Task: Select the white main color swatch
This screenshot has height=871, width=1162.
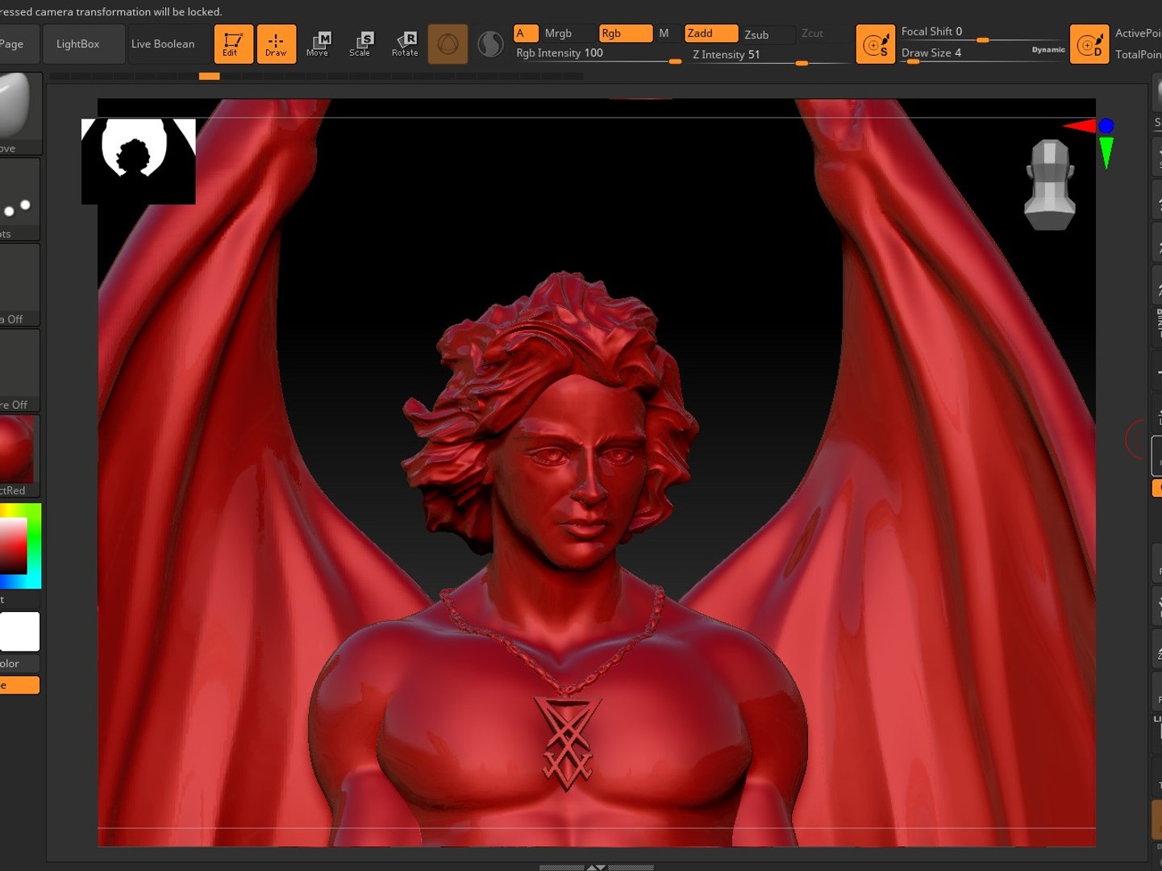Action: tap(19, 631)
